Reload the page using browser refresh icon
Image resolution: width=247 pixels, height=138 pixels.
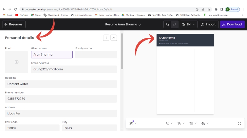(x=16, y=9)
